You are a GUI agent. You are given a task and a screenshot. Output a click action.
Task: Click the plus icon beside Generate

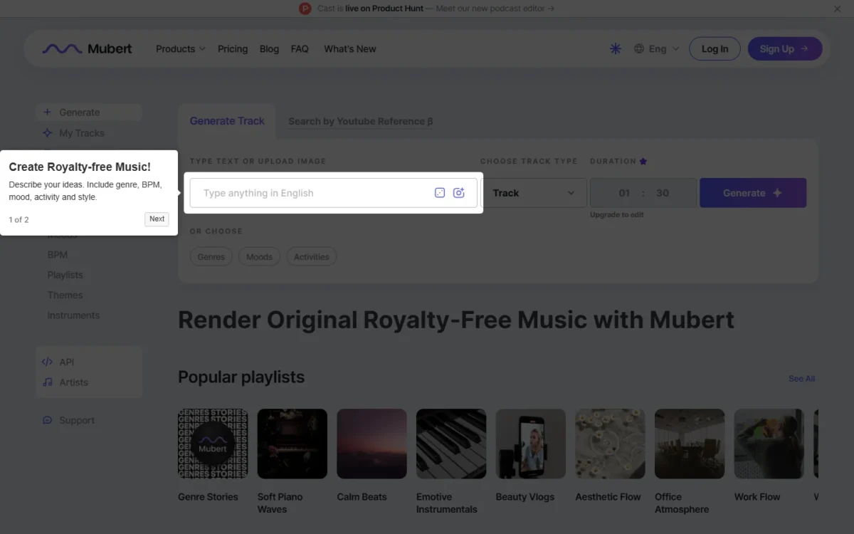[x=47, y=112]
